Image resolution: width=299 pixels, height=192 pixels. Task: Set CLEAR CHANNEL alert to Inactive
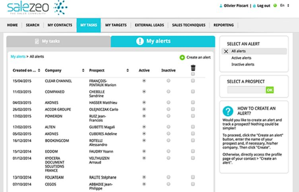point(168,81)
